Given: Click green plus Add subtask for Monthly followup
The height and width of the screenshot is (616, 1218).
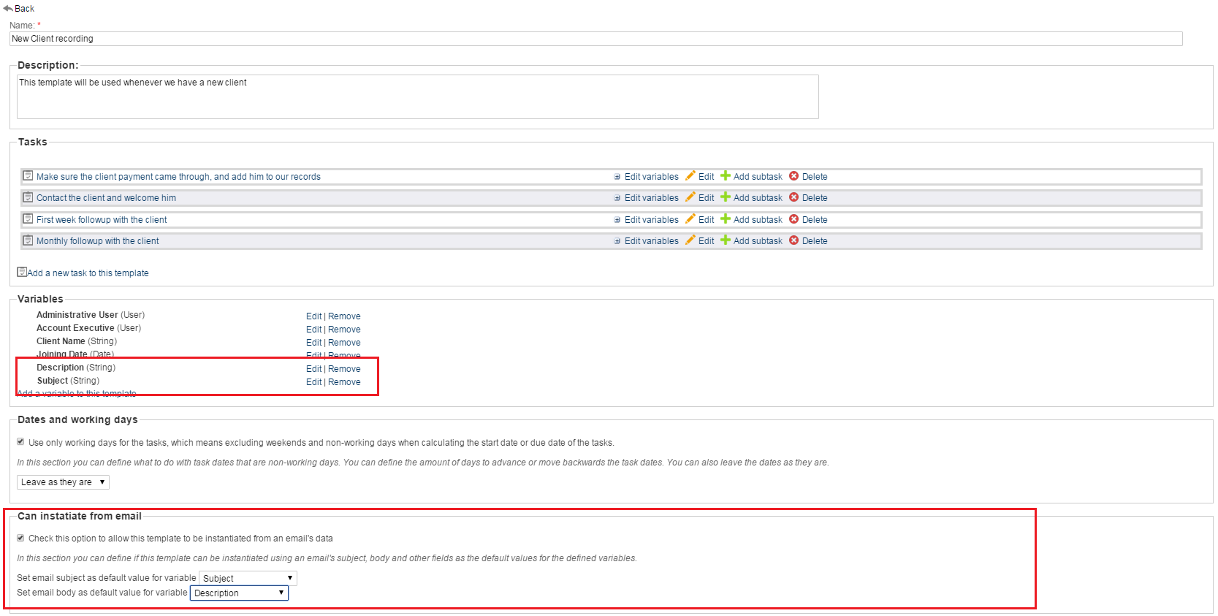Looking at the screenshot, I should point(726,240).
